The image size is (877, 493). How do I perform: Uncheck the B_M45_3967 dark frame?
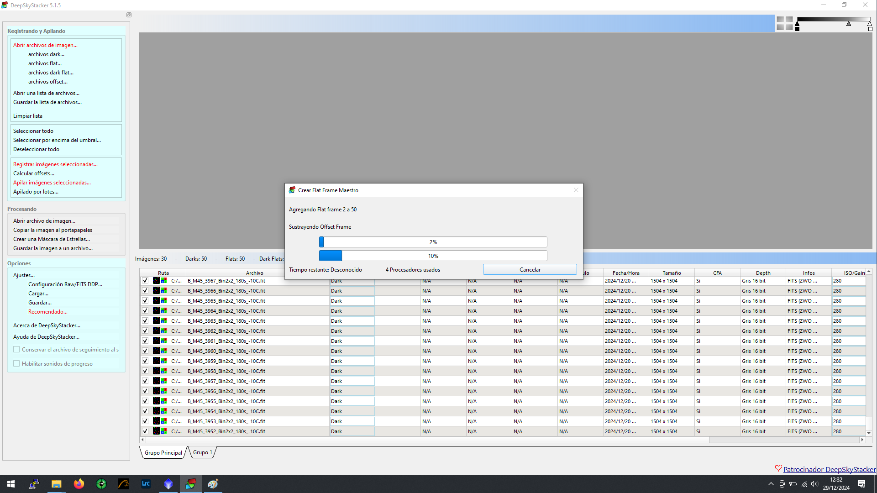[x=145, y=281]
